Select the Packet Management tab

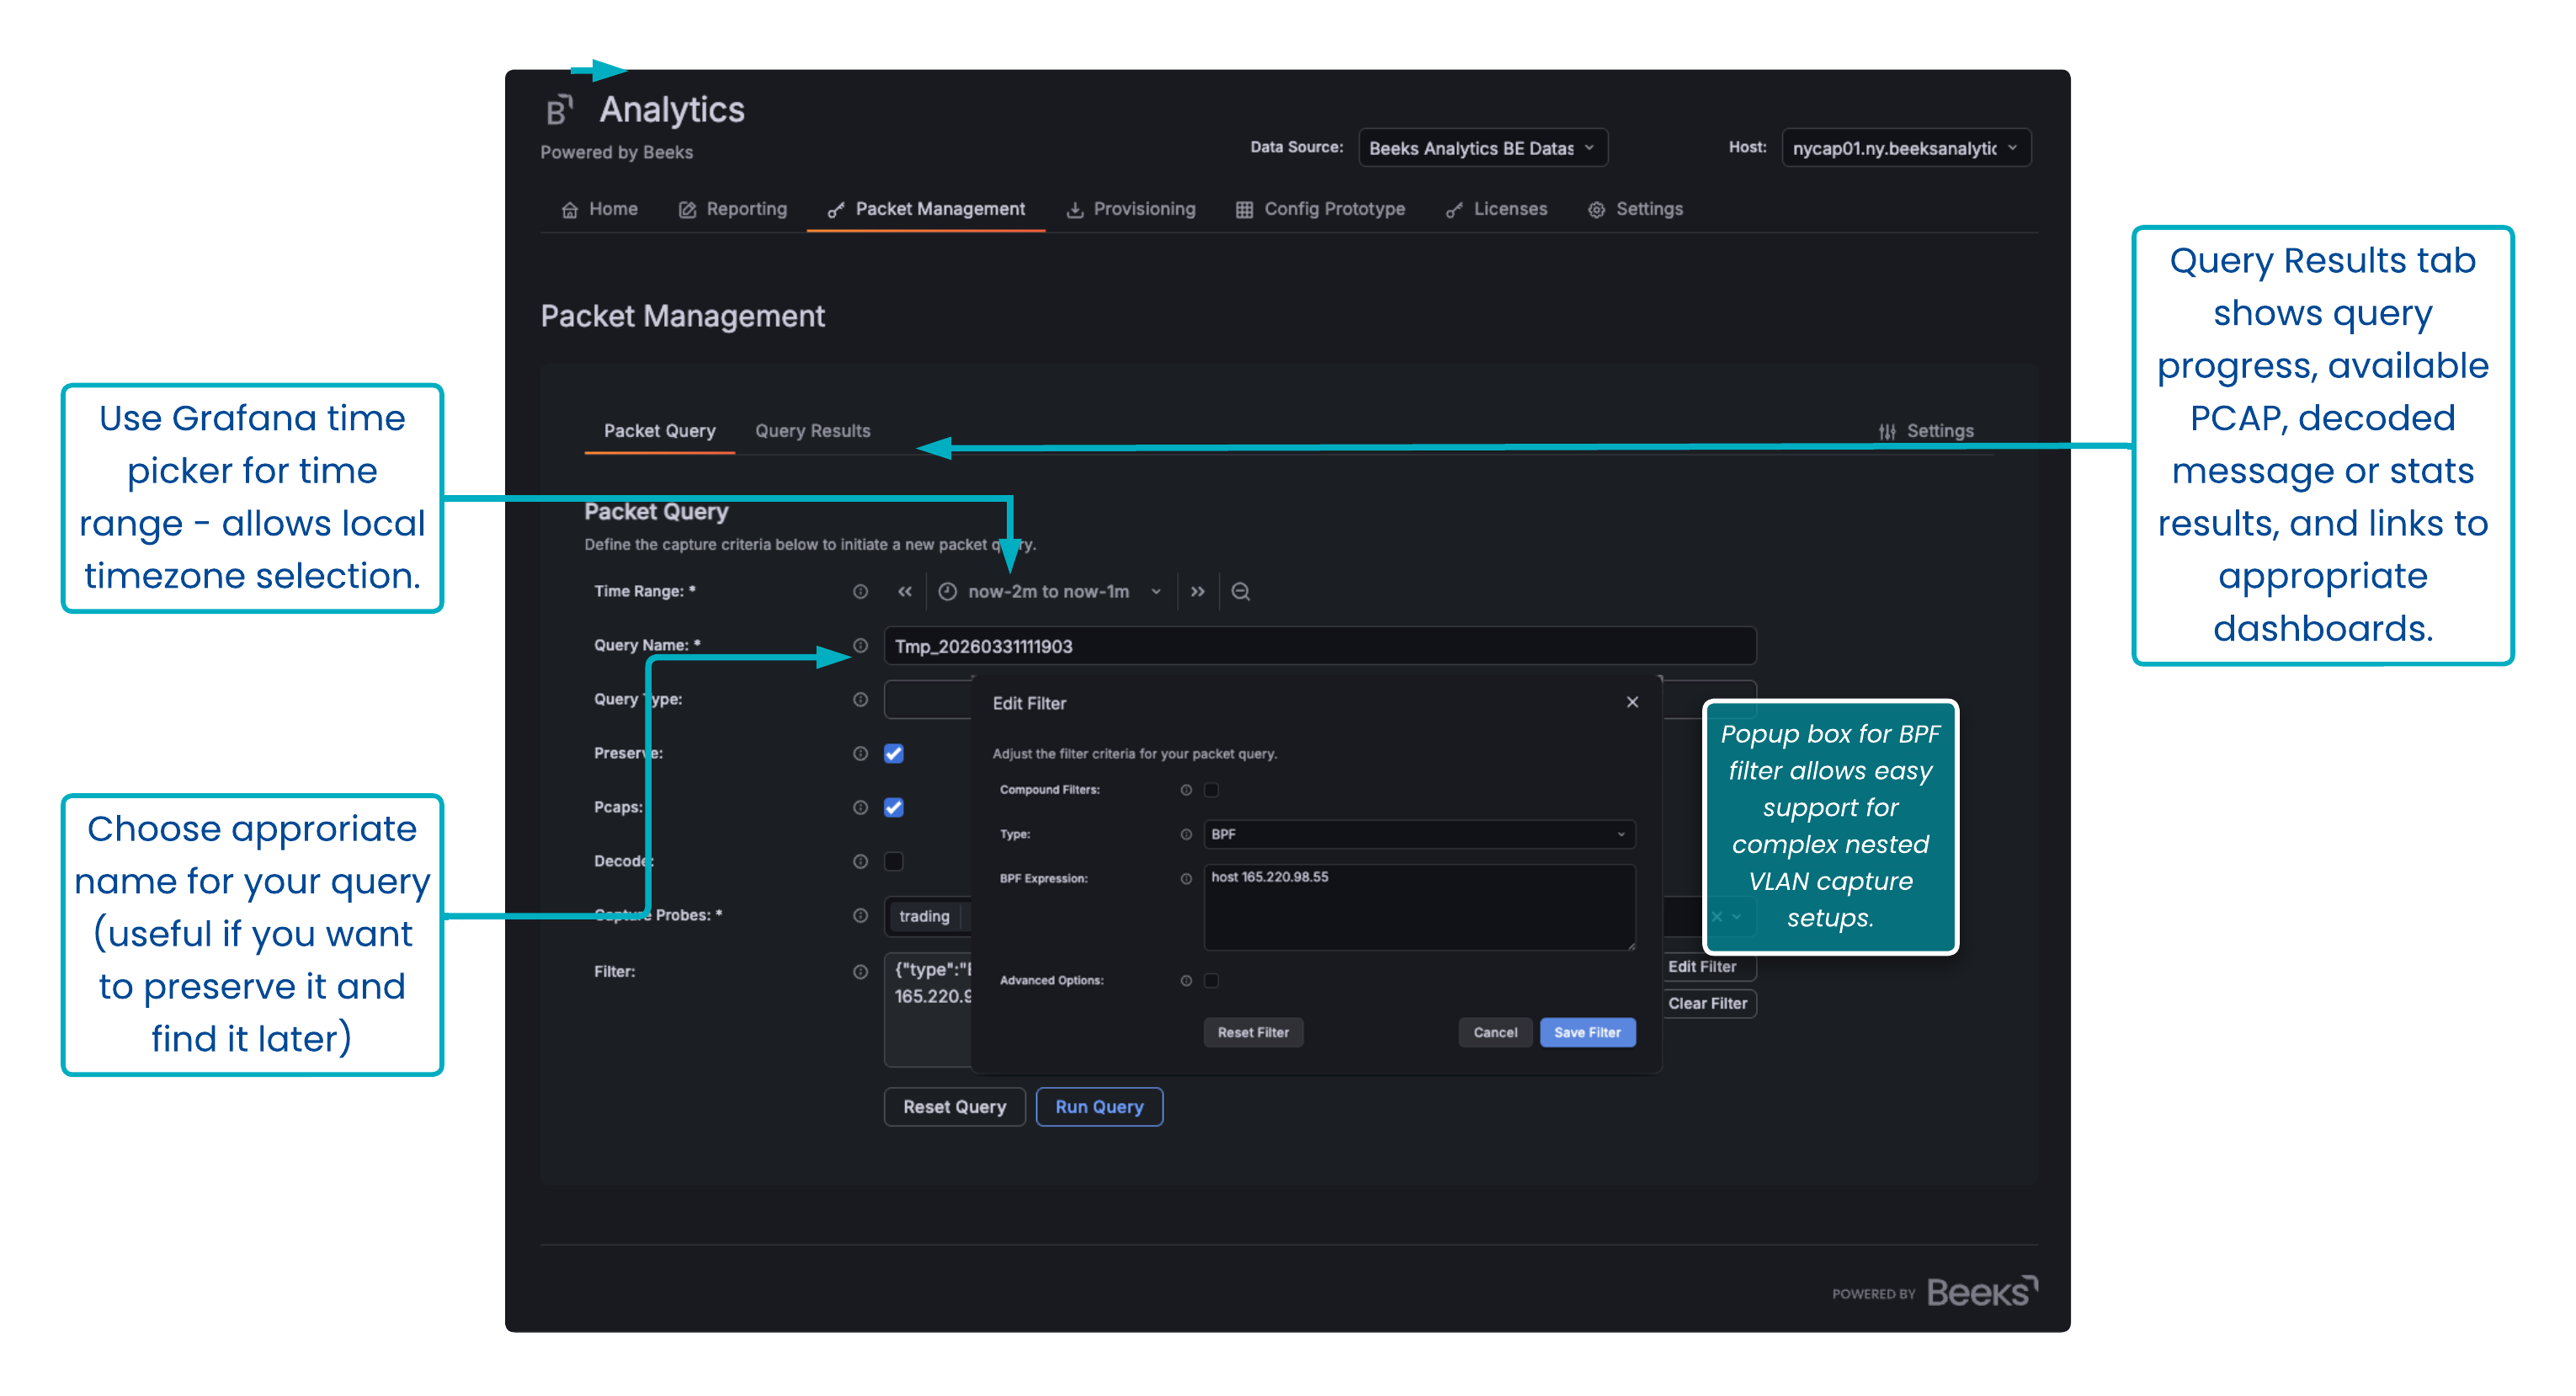pyautogui.click(x=938, y=209)
